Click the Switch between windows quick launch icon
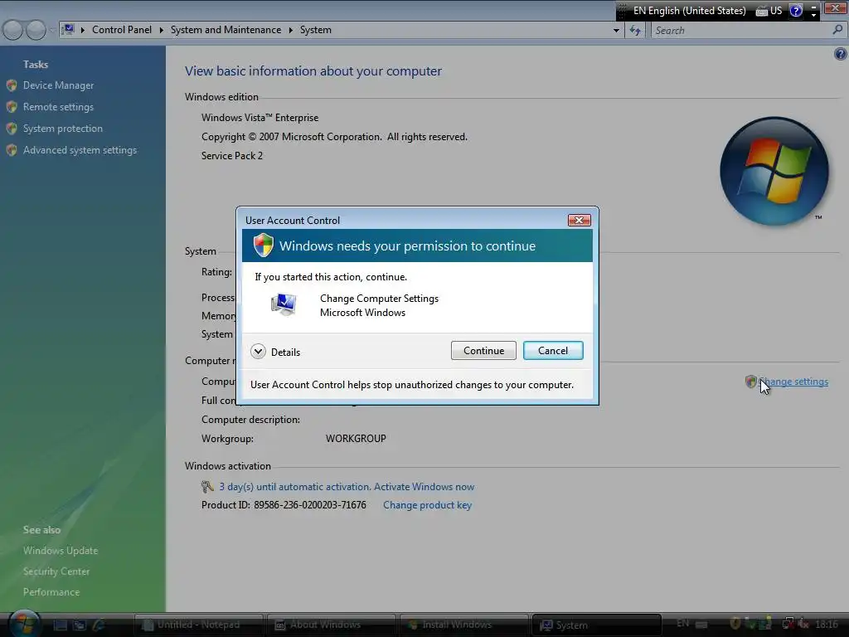The height and width of the screenshot is (637, 849). (x=80, y=625)
